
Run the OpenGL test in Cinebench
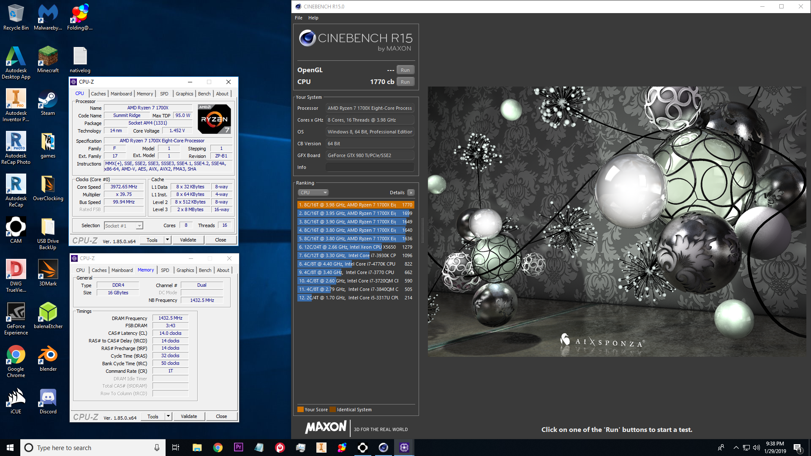pyautogui.click(x=405, y=70)
